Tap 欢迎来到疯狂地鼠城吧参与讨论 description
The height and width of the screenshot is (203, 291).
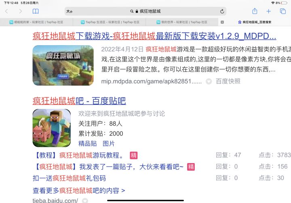122,113
